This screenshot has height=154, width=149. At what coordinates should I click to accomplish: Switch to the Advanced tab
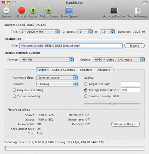[x=104, y=70]
